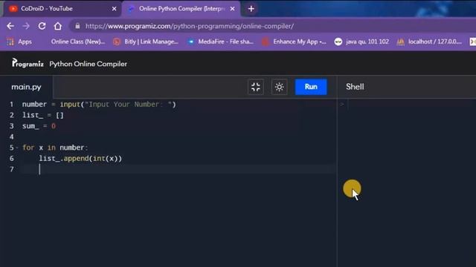Click the Shell panel heading
Screen dimensions: 476x267
point(355,87)
